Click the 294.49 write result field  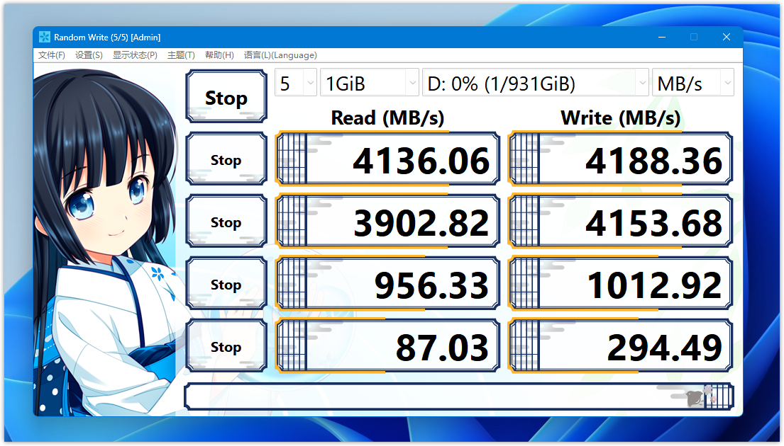(x=621, y=348)
